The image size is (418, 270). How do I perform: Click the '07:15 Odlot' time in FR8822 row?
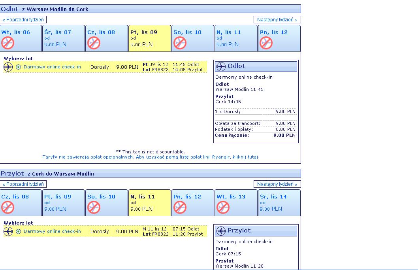[186, 229]
